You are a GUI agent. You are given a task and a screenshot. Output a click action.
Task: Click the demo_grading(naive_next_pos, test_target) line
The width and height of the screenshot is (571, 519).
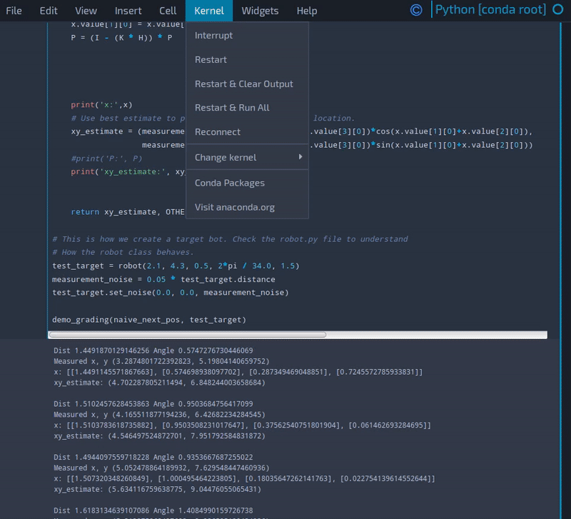tap(149, 320)
